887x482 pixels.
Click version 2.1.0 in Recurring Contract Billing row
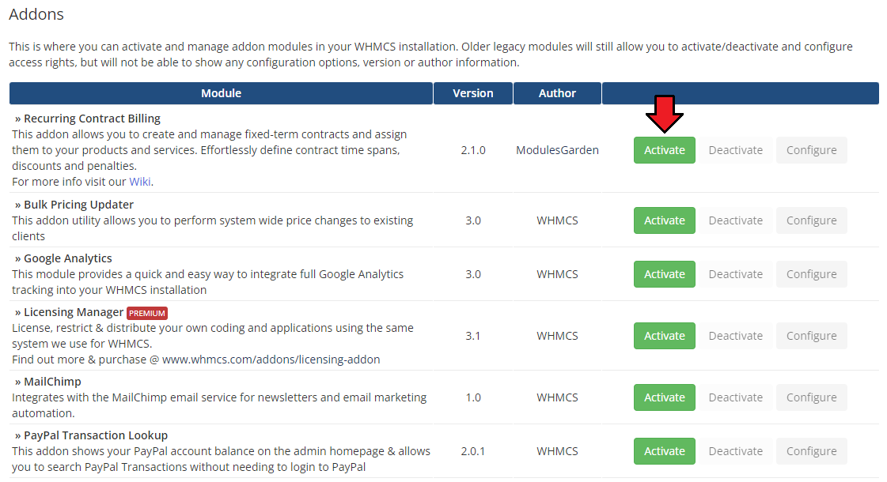click(x=473, y=150)
